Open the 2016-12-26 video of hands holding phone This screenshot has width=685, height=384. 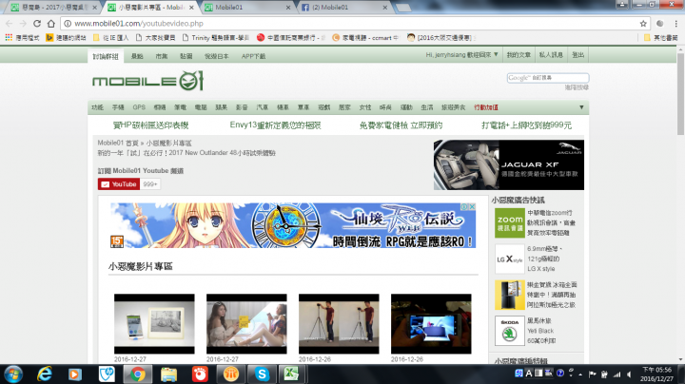(431, 324)
